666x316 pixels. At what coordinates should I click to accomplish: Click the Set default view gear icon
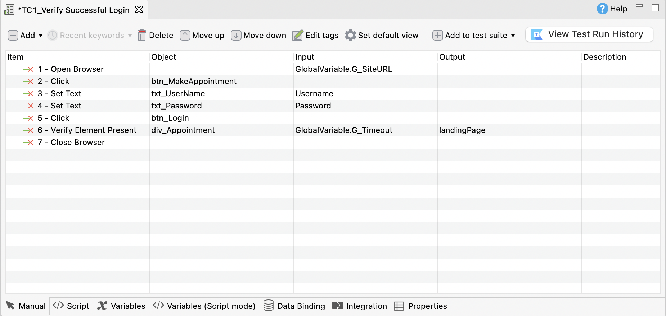350,35
